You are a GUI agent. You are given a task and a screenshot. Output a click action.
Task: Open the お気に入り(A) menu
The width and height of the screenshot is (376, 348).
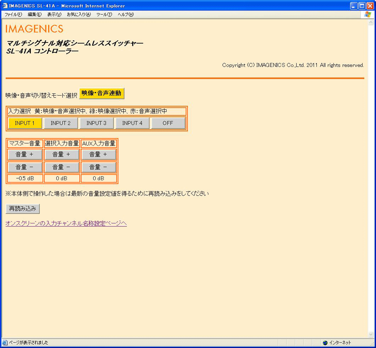click(x=79, y=14)
